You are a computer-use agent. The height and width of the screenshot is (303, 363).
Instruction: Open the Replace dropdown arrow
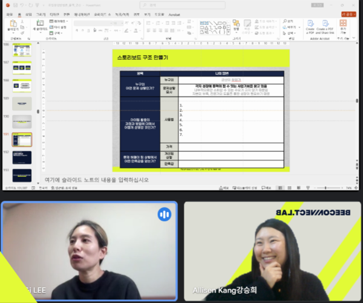click(x=299, y=27)
